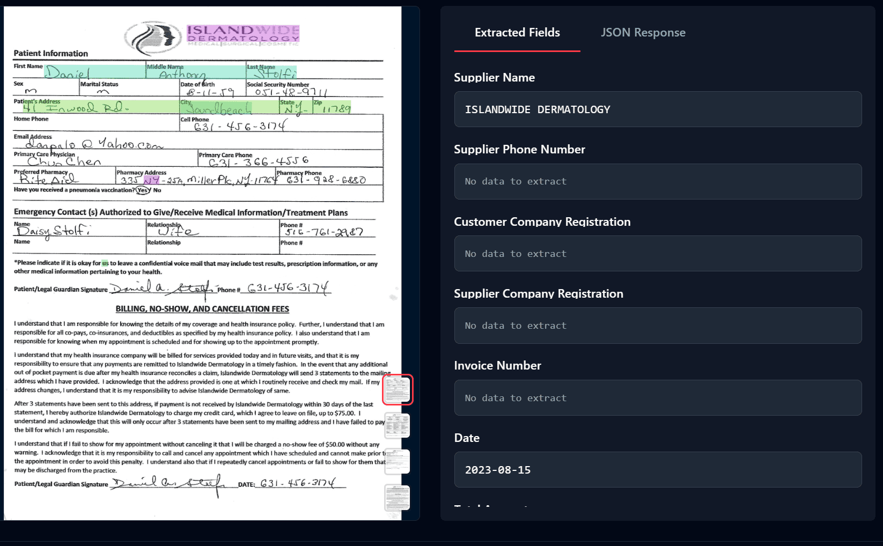Select the red-outlined first page thumbnail
The height and width of the screenshot is (546, 883).
[397, 390]
